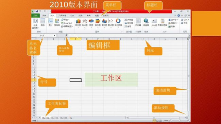Image resolution: width=221 pixels, height=124 pixels.
Task: Click the 100% zoom level
Action: (166, 121)
